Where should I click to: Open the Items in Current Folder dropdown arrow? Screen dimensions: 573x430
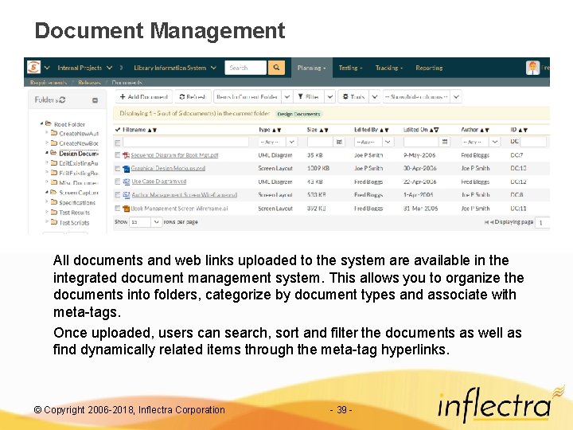(x=287, y=97)
